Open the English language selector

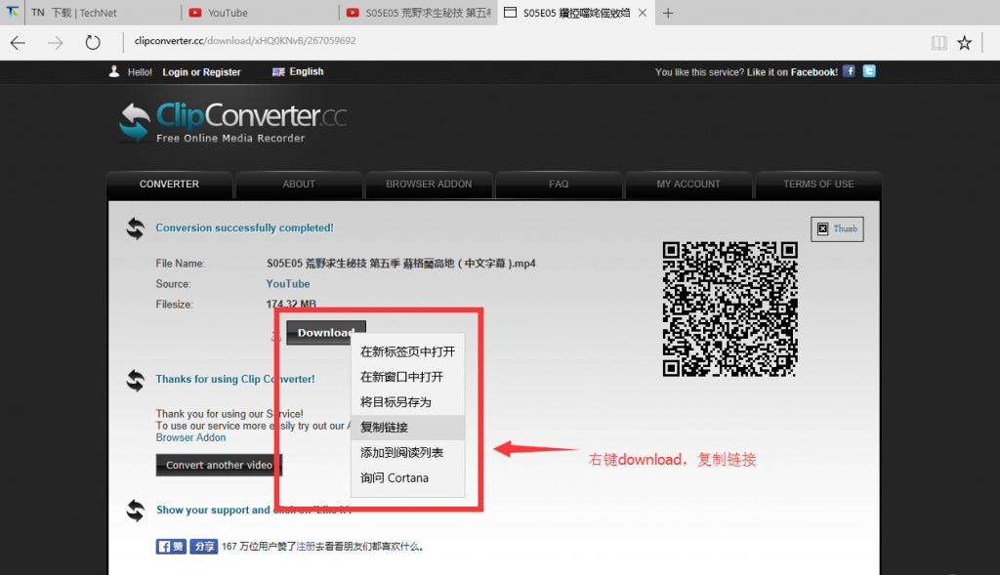298,72
